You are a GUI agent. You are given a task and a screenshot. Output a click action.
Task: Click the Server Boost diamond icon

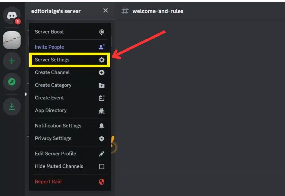(x=101, y=32)
